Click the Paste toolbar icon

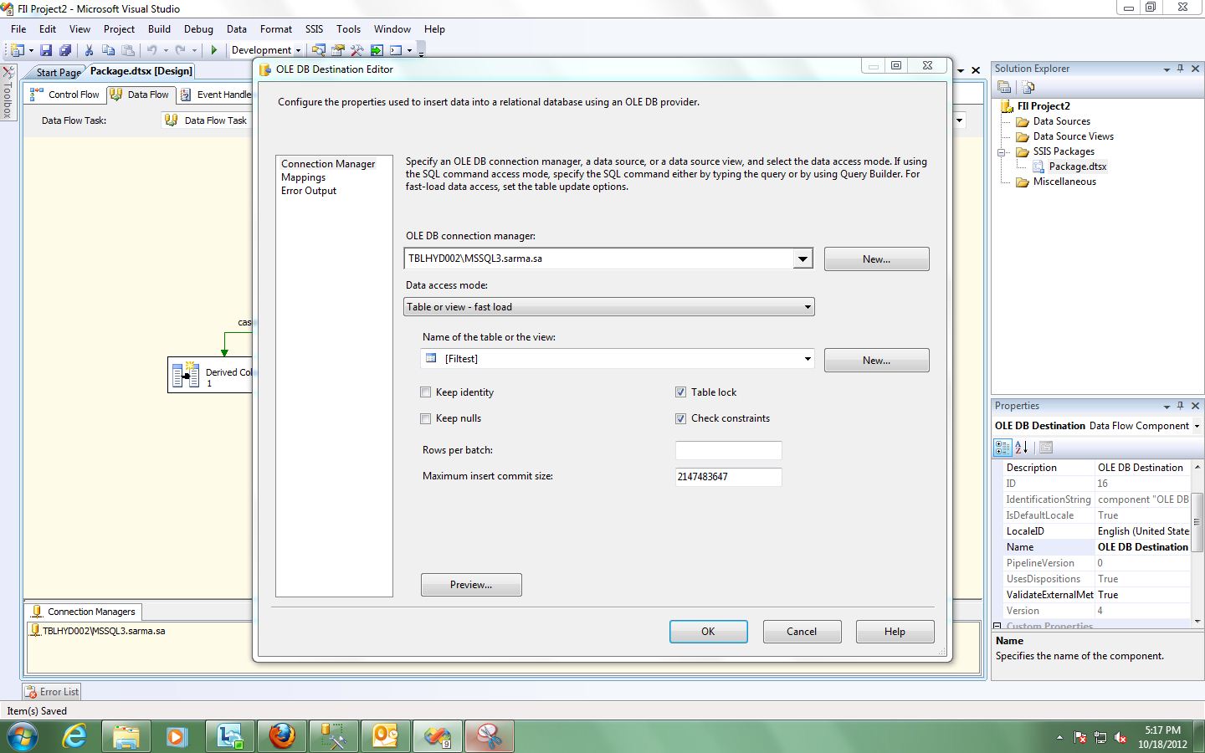pos(128,49)
